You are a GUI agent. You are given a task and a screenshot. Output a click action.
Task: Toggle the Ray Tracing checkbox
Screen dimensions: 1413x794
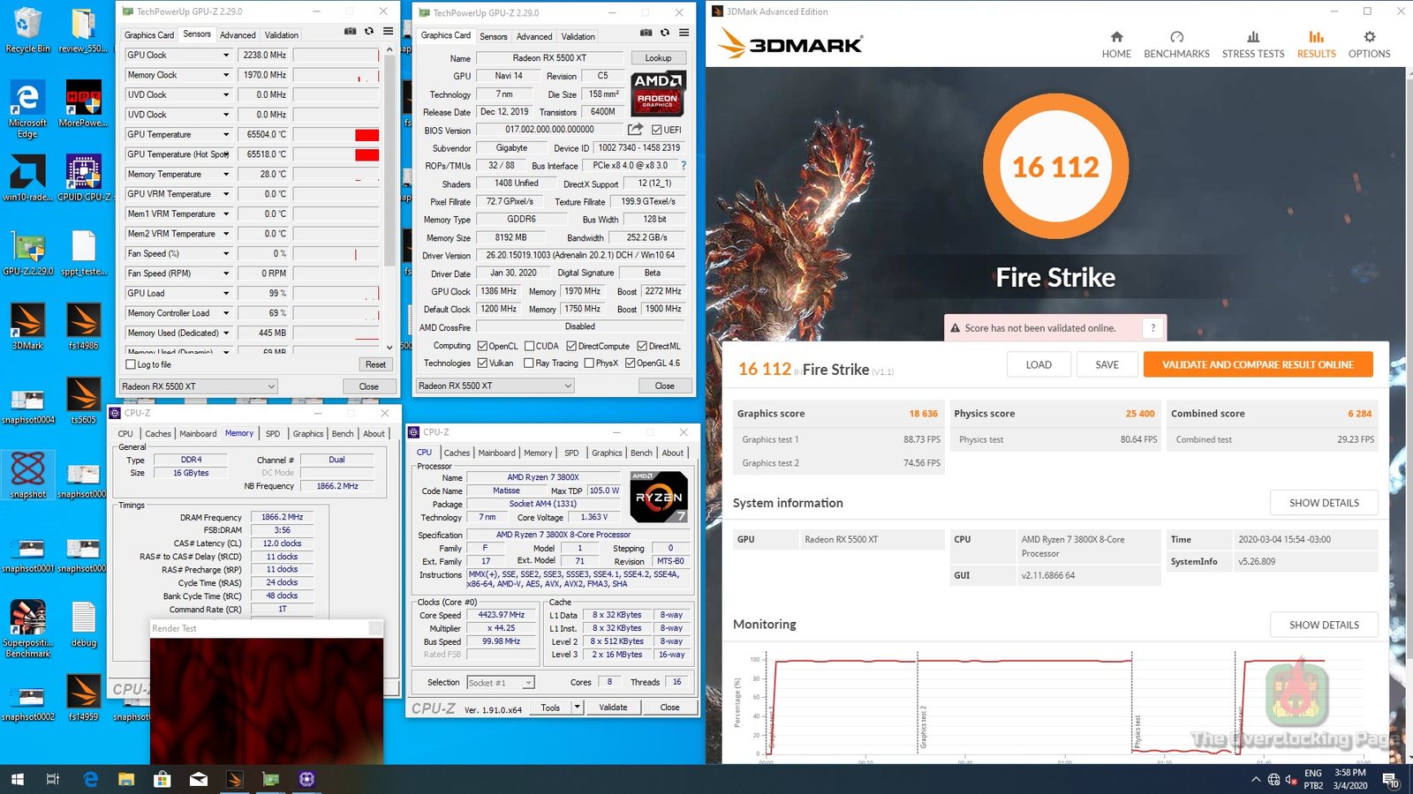[x=529, y=363]
